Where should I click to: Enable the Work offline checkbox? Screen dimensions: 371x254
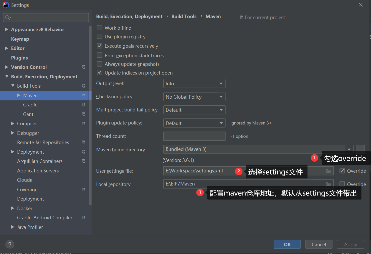(x=100, y=28)
